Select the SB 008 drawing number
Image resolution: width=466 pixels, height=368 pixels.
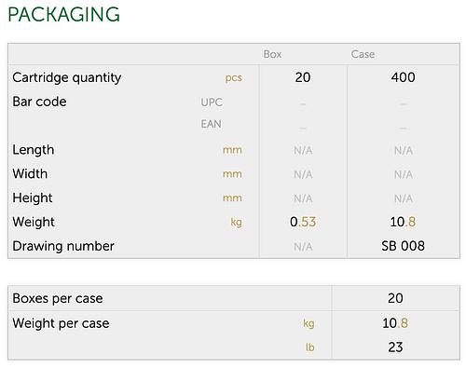point(404,246)
